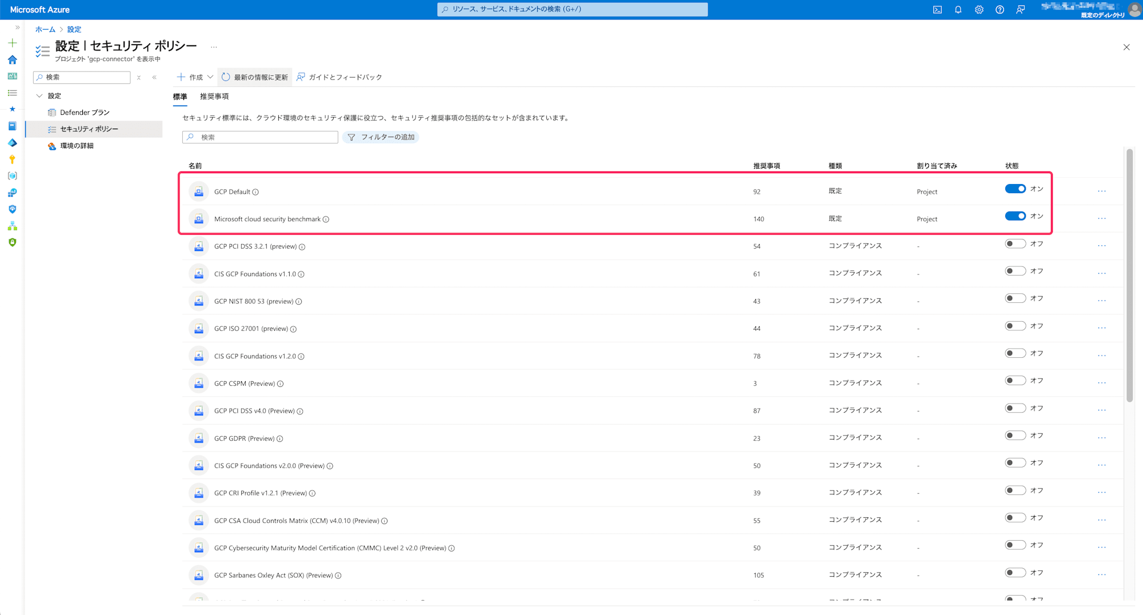
Task: Open the key icon in left sidebar
Action: 12,159
